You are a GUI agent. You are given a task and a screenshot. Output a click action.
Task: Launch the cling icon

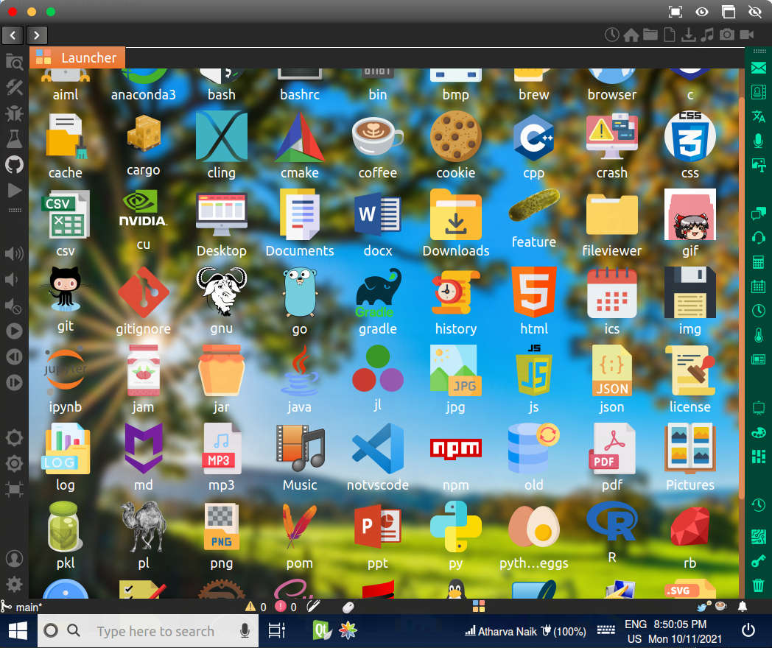[222, 136]
